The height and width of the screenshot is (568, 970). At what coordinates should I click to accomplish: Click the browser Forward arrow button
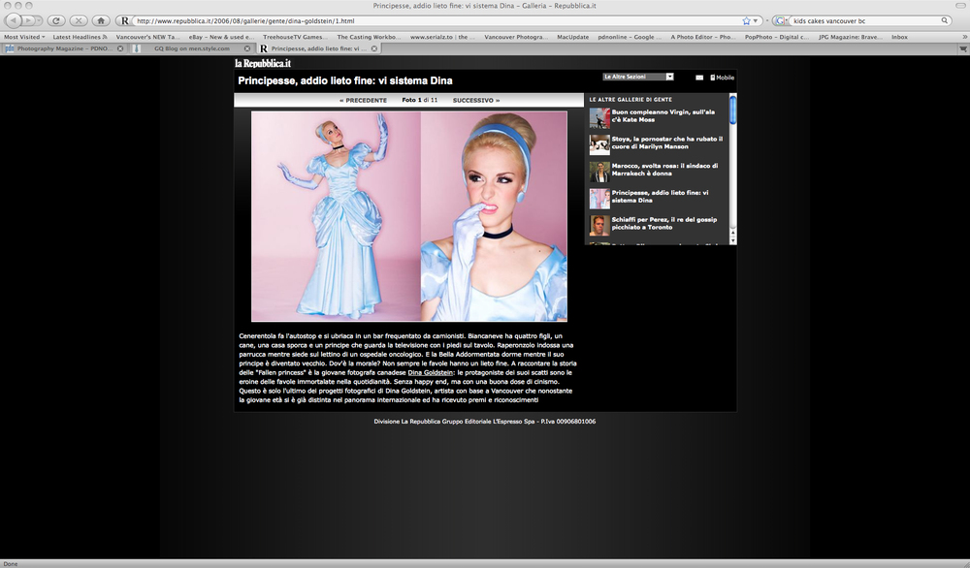pyautogui.click(x=28, y=20)
